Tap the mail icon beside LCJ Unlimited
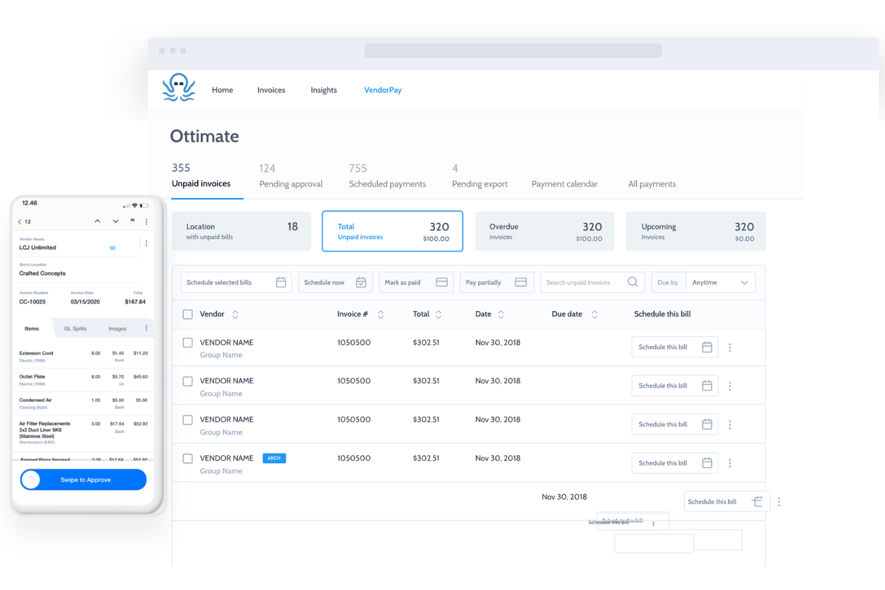Viewport: 885px width, 590px height. pyautogui.click(x=112, y=247)
